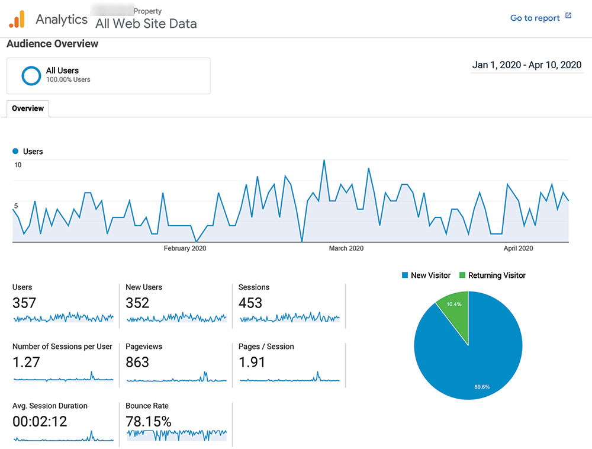Click the Bounce Rate 78.15% sparkline
592x449 pixels.
(176, 435)
